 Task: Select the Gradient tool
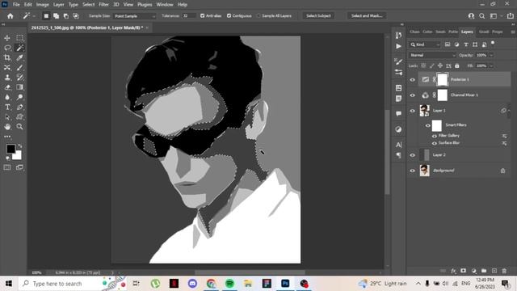pos(19,87)
